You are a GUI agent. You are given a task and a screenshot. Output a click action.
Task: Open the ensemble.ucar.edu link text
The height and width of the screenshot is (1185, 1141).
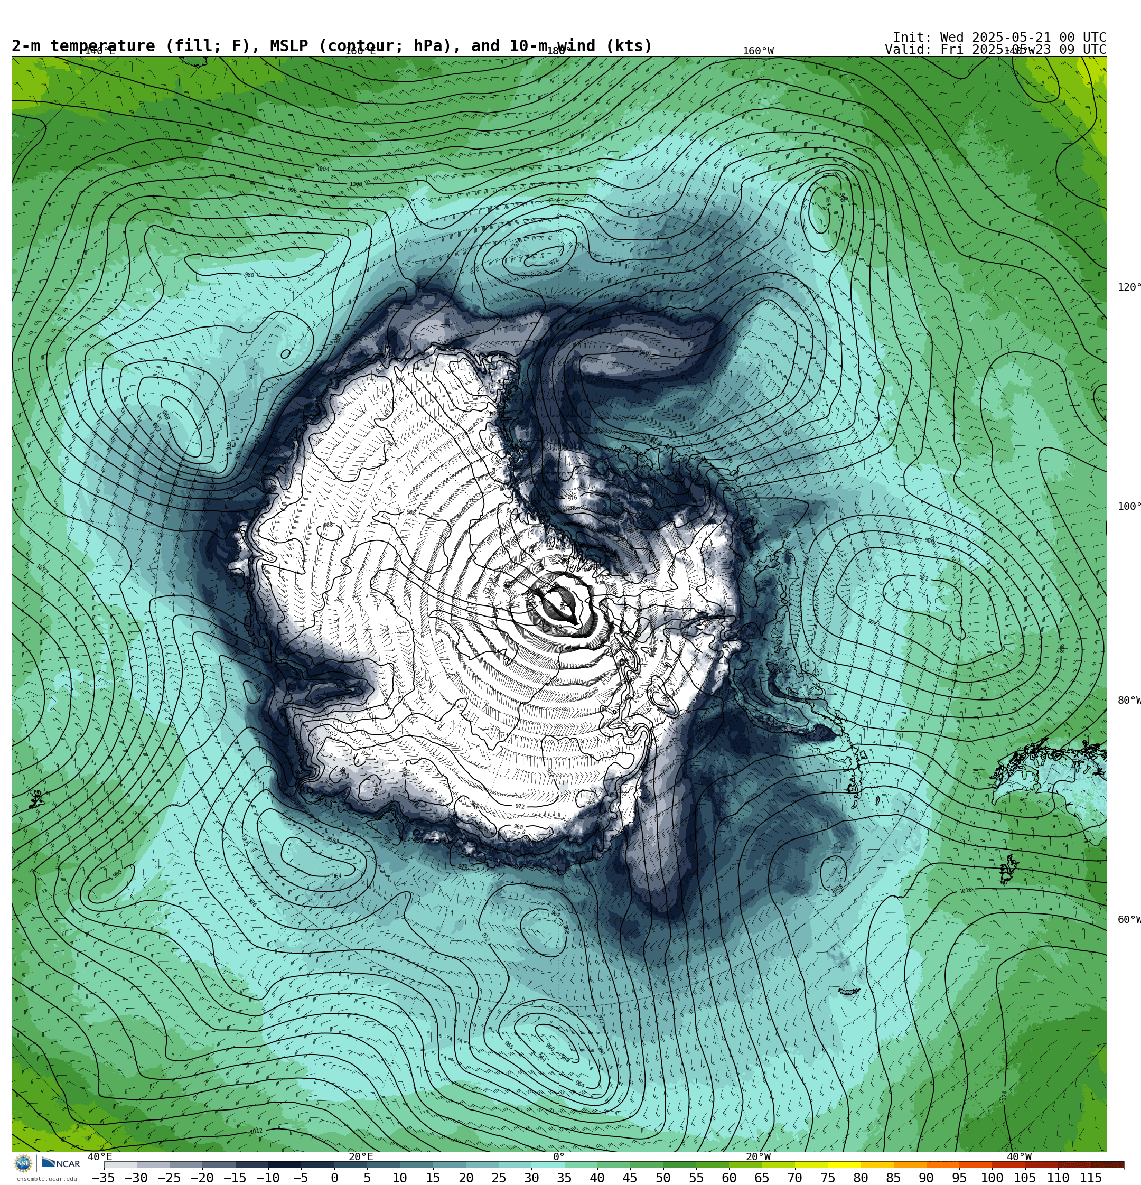click(x=46, y=1178)
